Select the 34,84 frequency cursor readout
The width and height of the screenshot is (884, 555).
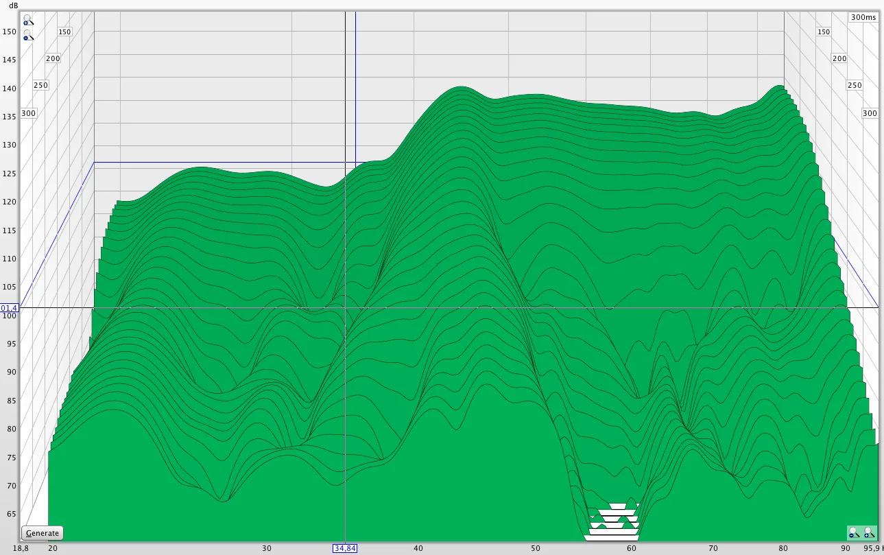pyautogui.click(x=345, y=549)
